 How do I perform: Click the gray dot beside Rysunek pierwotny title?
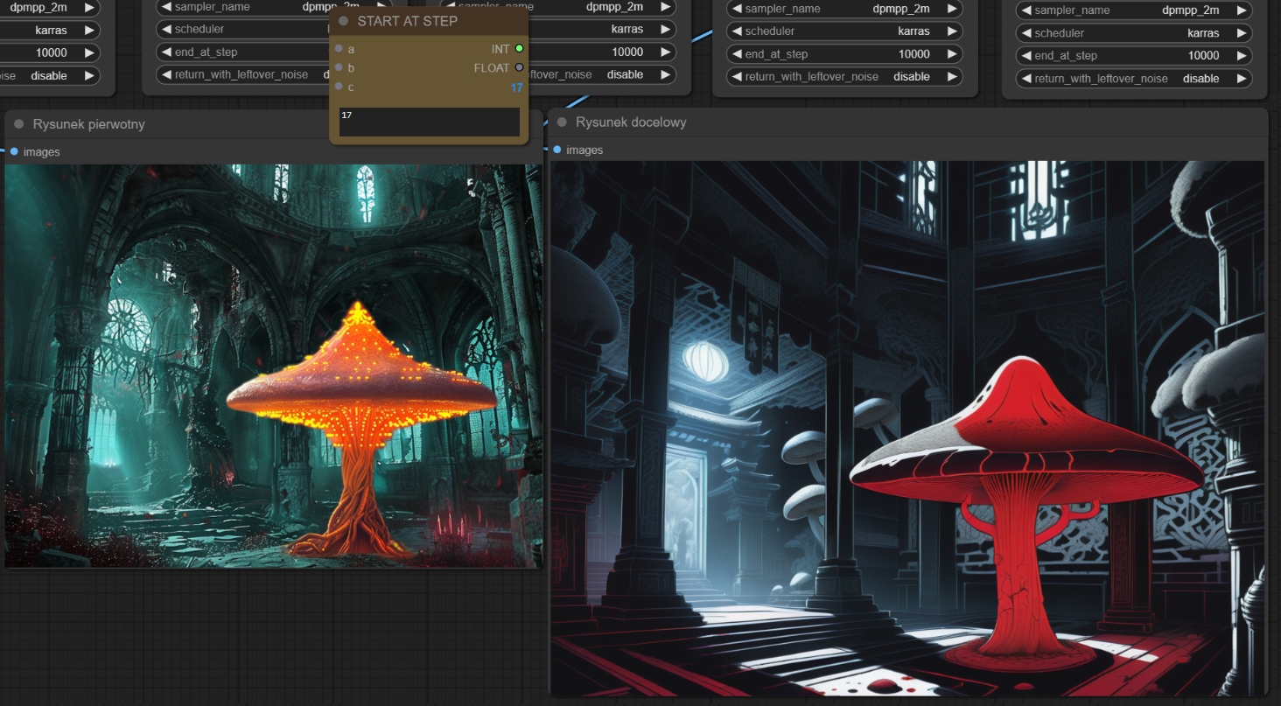click(19, 124)
